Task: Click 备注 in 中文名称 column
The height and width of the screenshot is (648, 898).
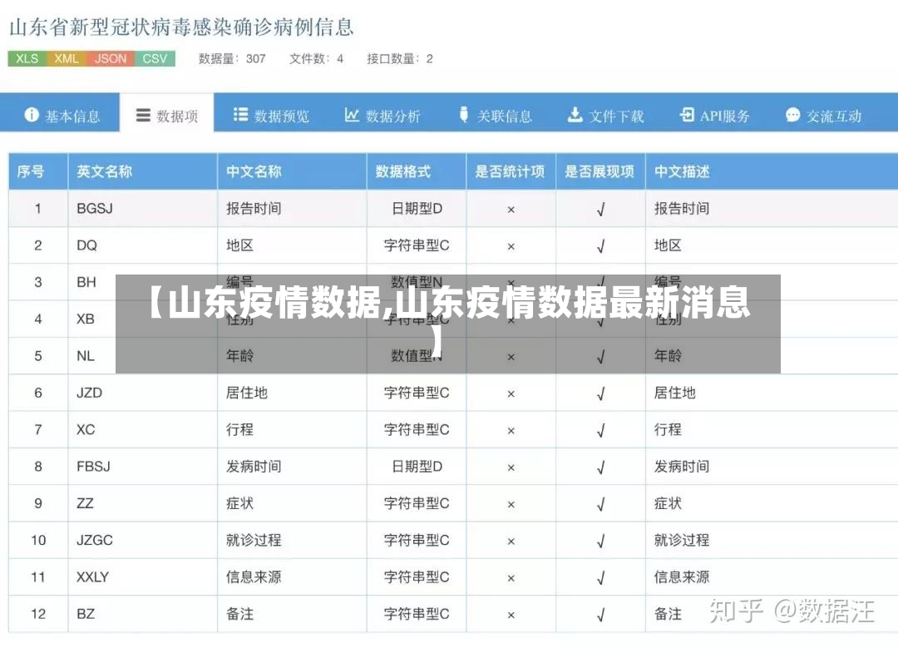Action: [x=239, y=614]
